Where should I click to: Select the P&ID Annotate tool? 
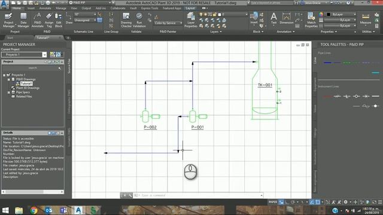pyautogui.click(x=37, y=20)
